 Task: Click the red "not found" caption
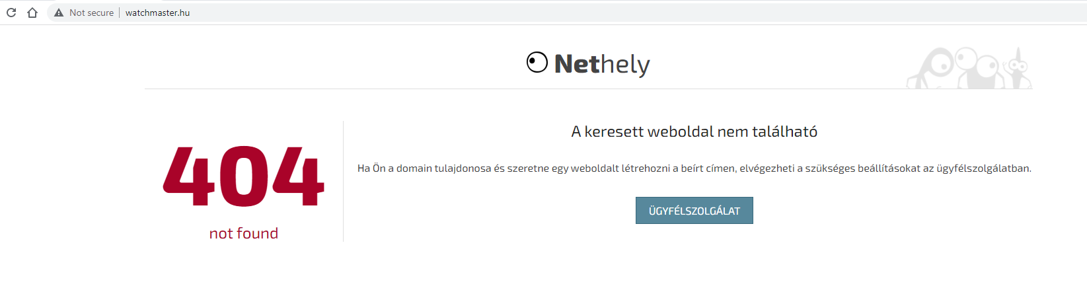(244, 233)
